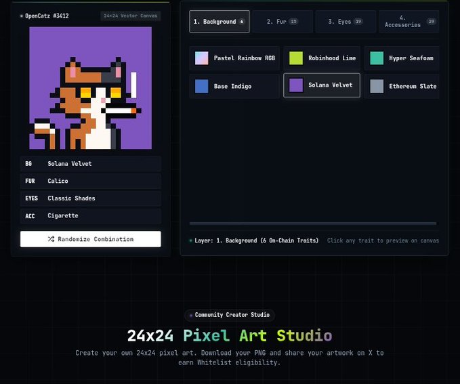
Task: Choose the Ethereum Slate background trait
Action: [402, 86]
